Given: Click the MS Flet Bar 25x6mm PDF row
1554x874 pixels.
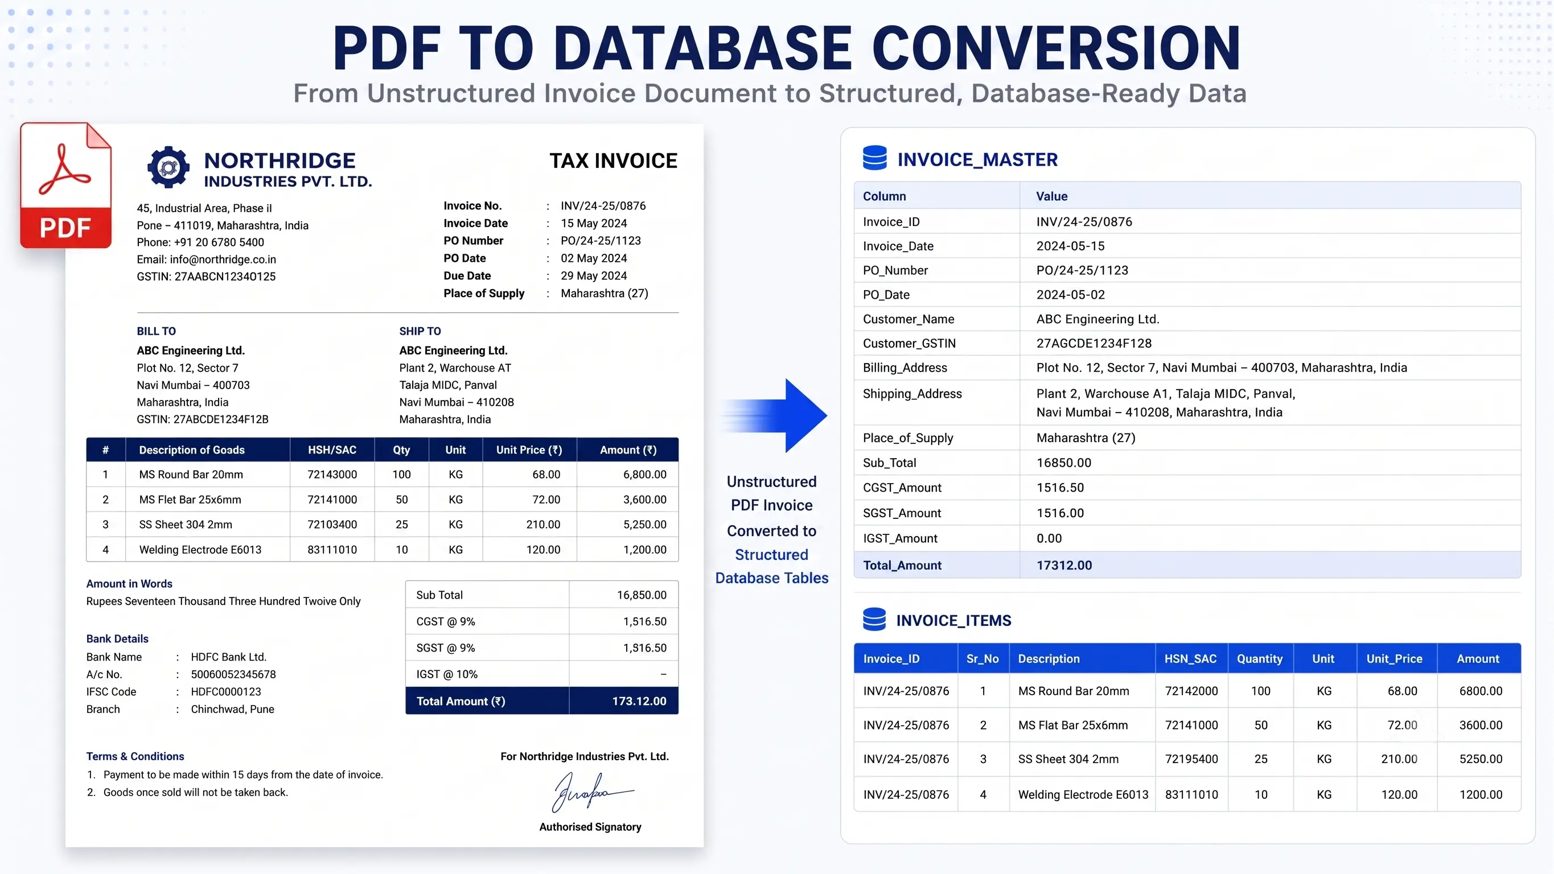Looking at the screenshot, I should (382, 500).
